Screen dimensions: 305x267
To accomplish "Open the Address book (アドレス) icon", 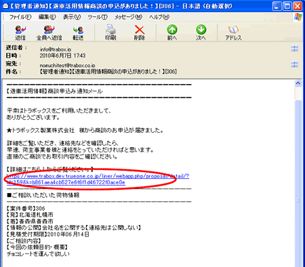I will [233, 33].
